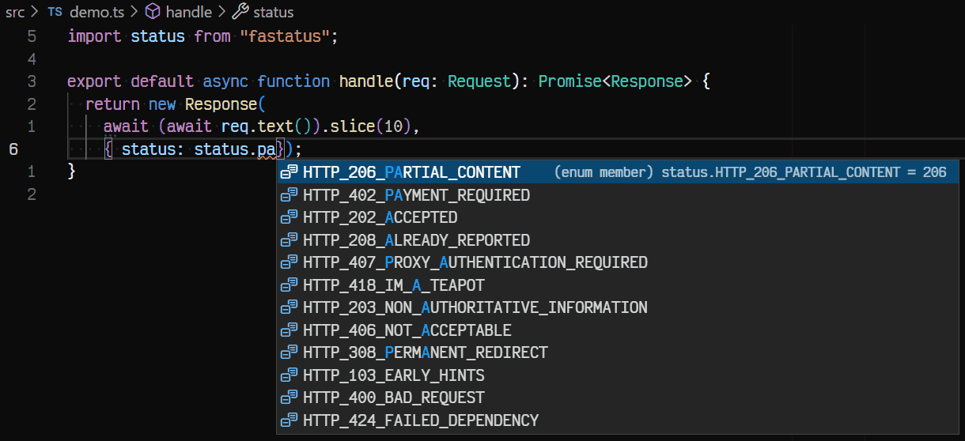This screenshot has width=965, height=441.
Task: Place cursor after status.pa text
Action: click(x=278, y=149)
